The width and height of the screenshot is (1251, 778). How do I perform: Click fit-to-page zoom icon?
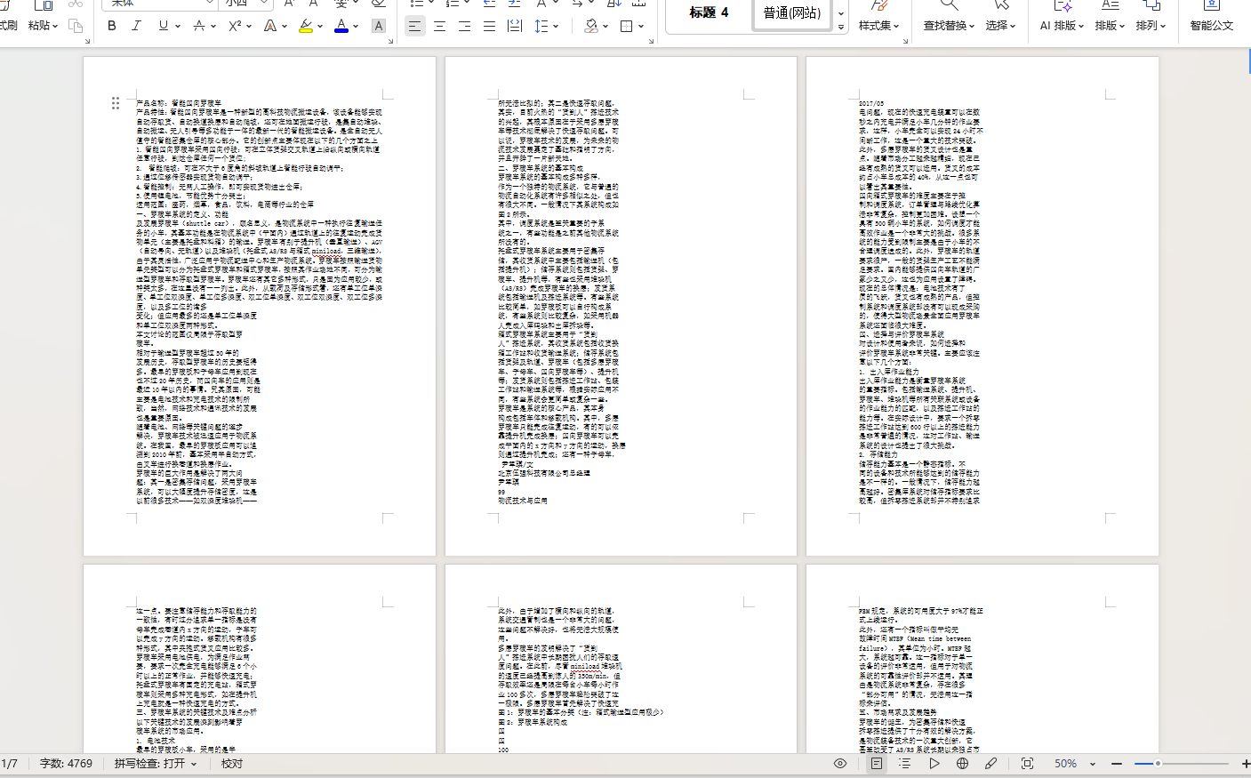tap(1027, 763)
